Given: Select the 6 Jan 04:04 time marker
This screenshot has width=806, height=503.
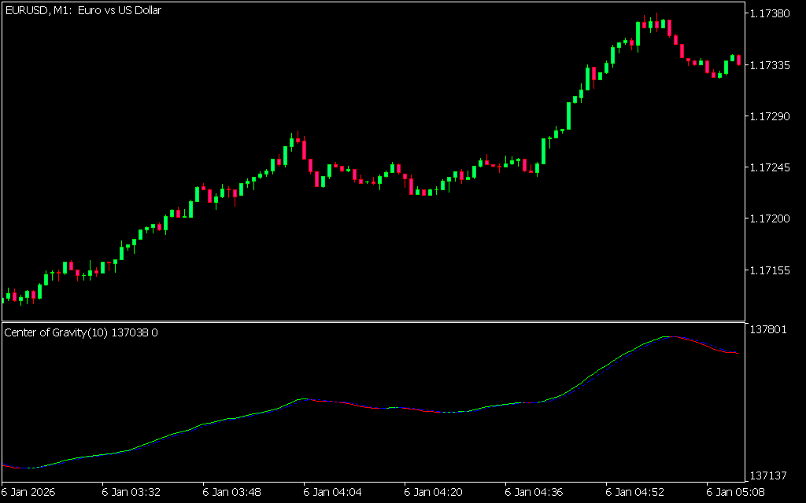Looking at the screenshot, I should tap(333, 492).
